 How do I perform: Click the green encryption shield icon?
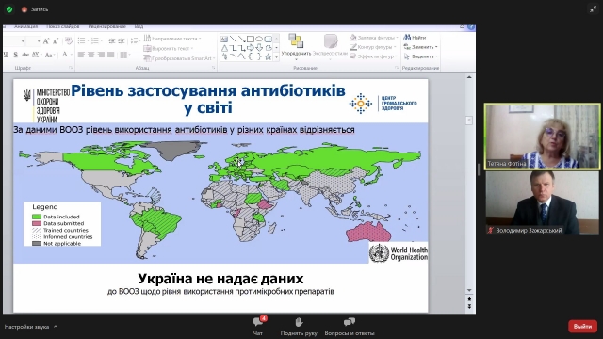[x=9, y=9]
